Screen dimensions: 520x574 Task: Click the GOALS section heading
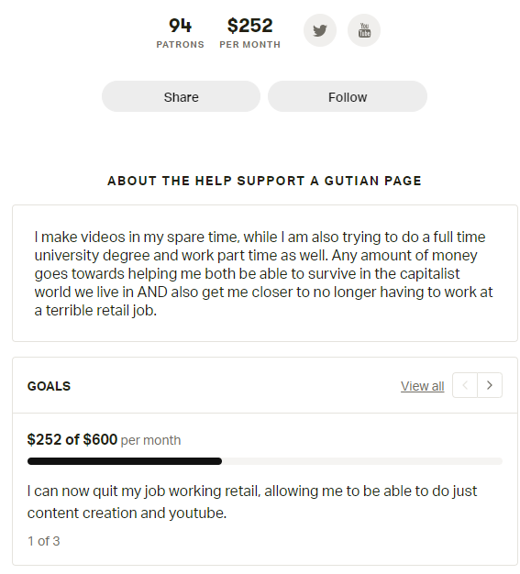click(x=49, y=386)
